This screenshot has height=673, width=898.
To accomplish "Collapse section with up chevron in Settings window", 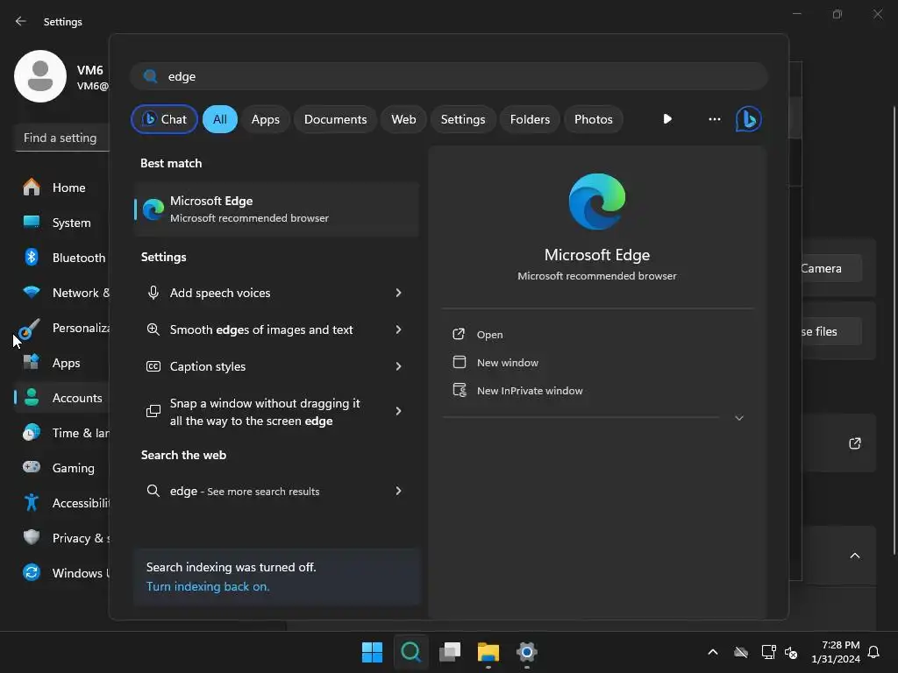I will 854,555.
